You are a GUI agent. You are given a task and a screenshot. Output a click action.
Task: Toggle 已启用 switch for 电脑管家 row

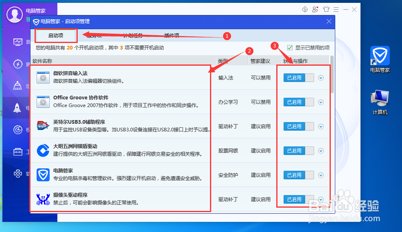click(299, 175)
